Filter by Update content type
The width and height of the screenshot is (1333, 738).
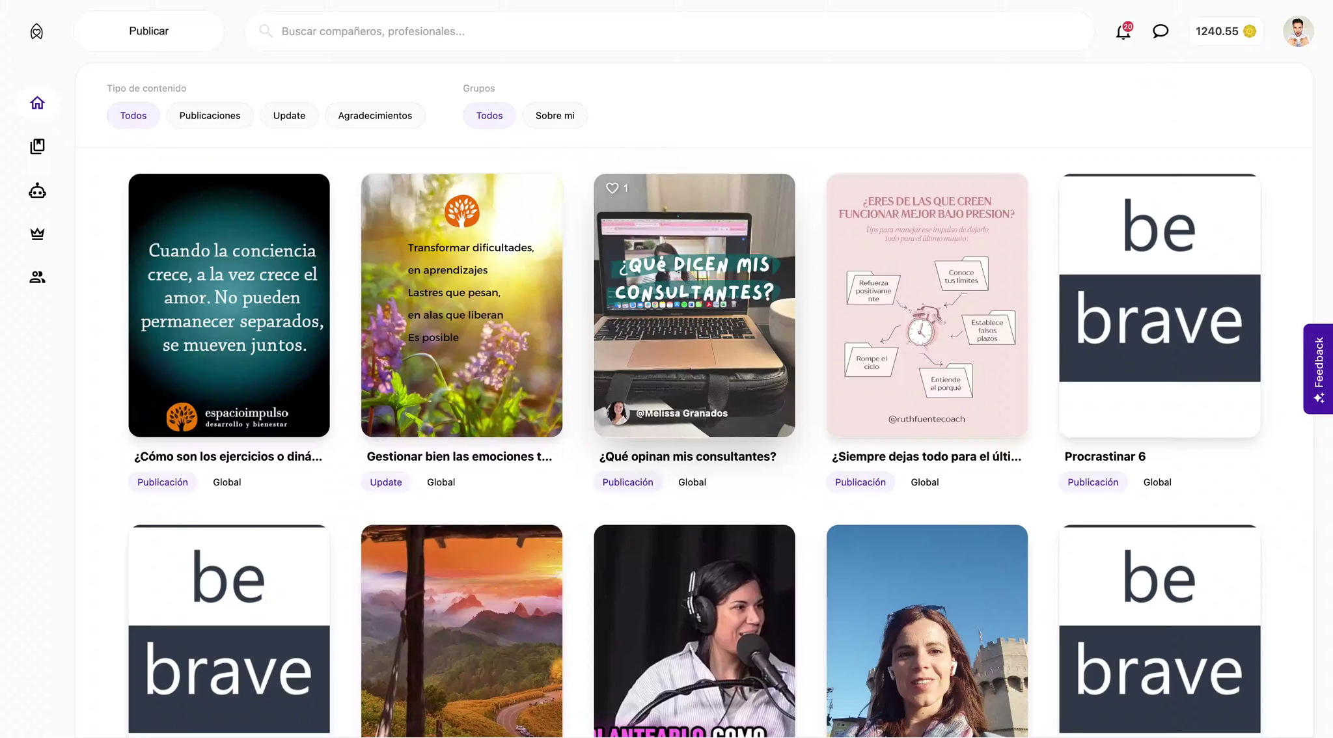tap(289, 115)
